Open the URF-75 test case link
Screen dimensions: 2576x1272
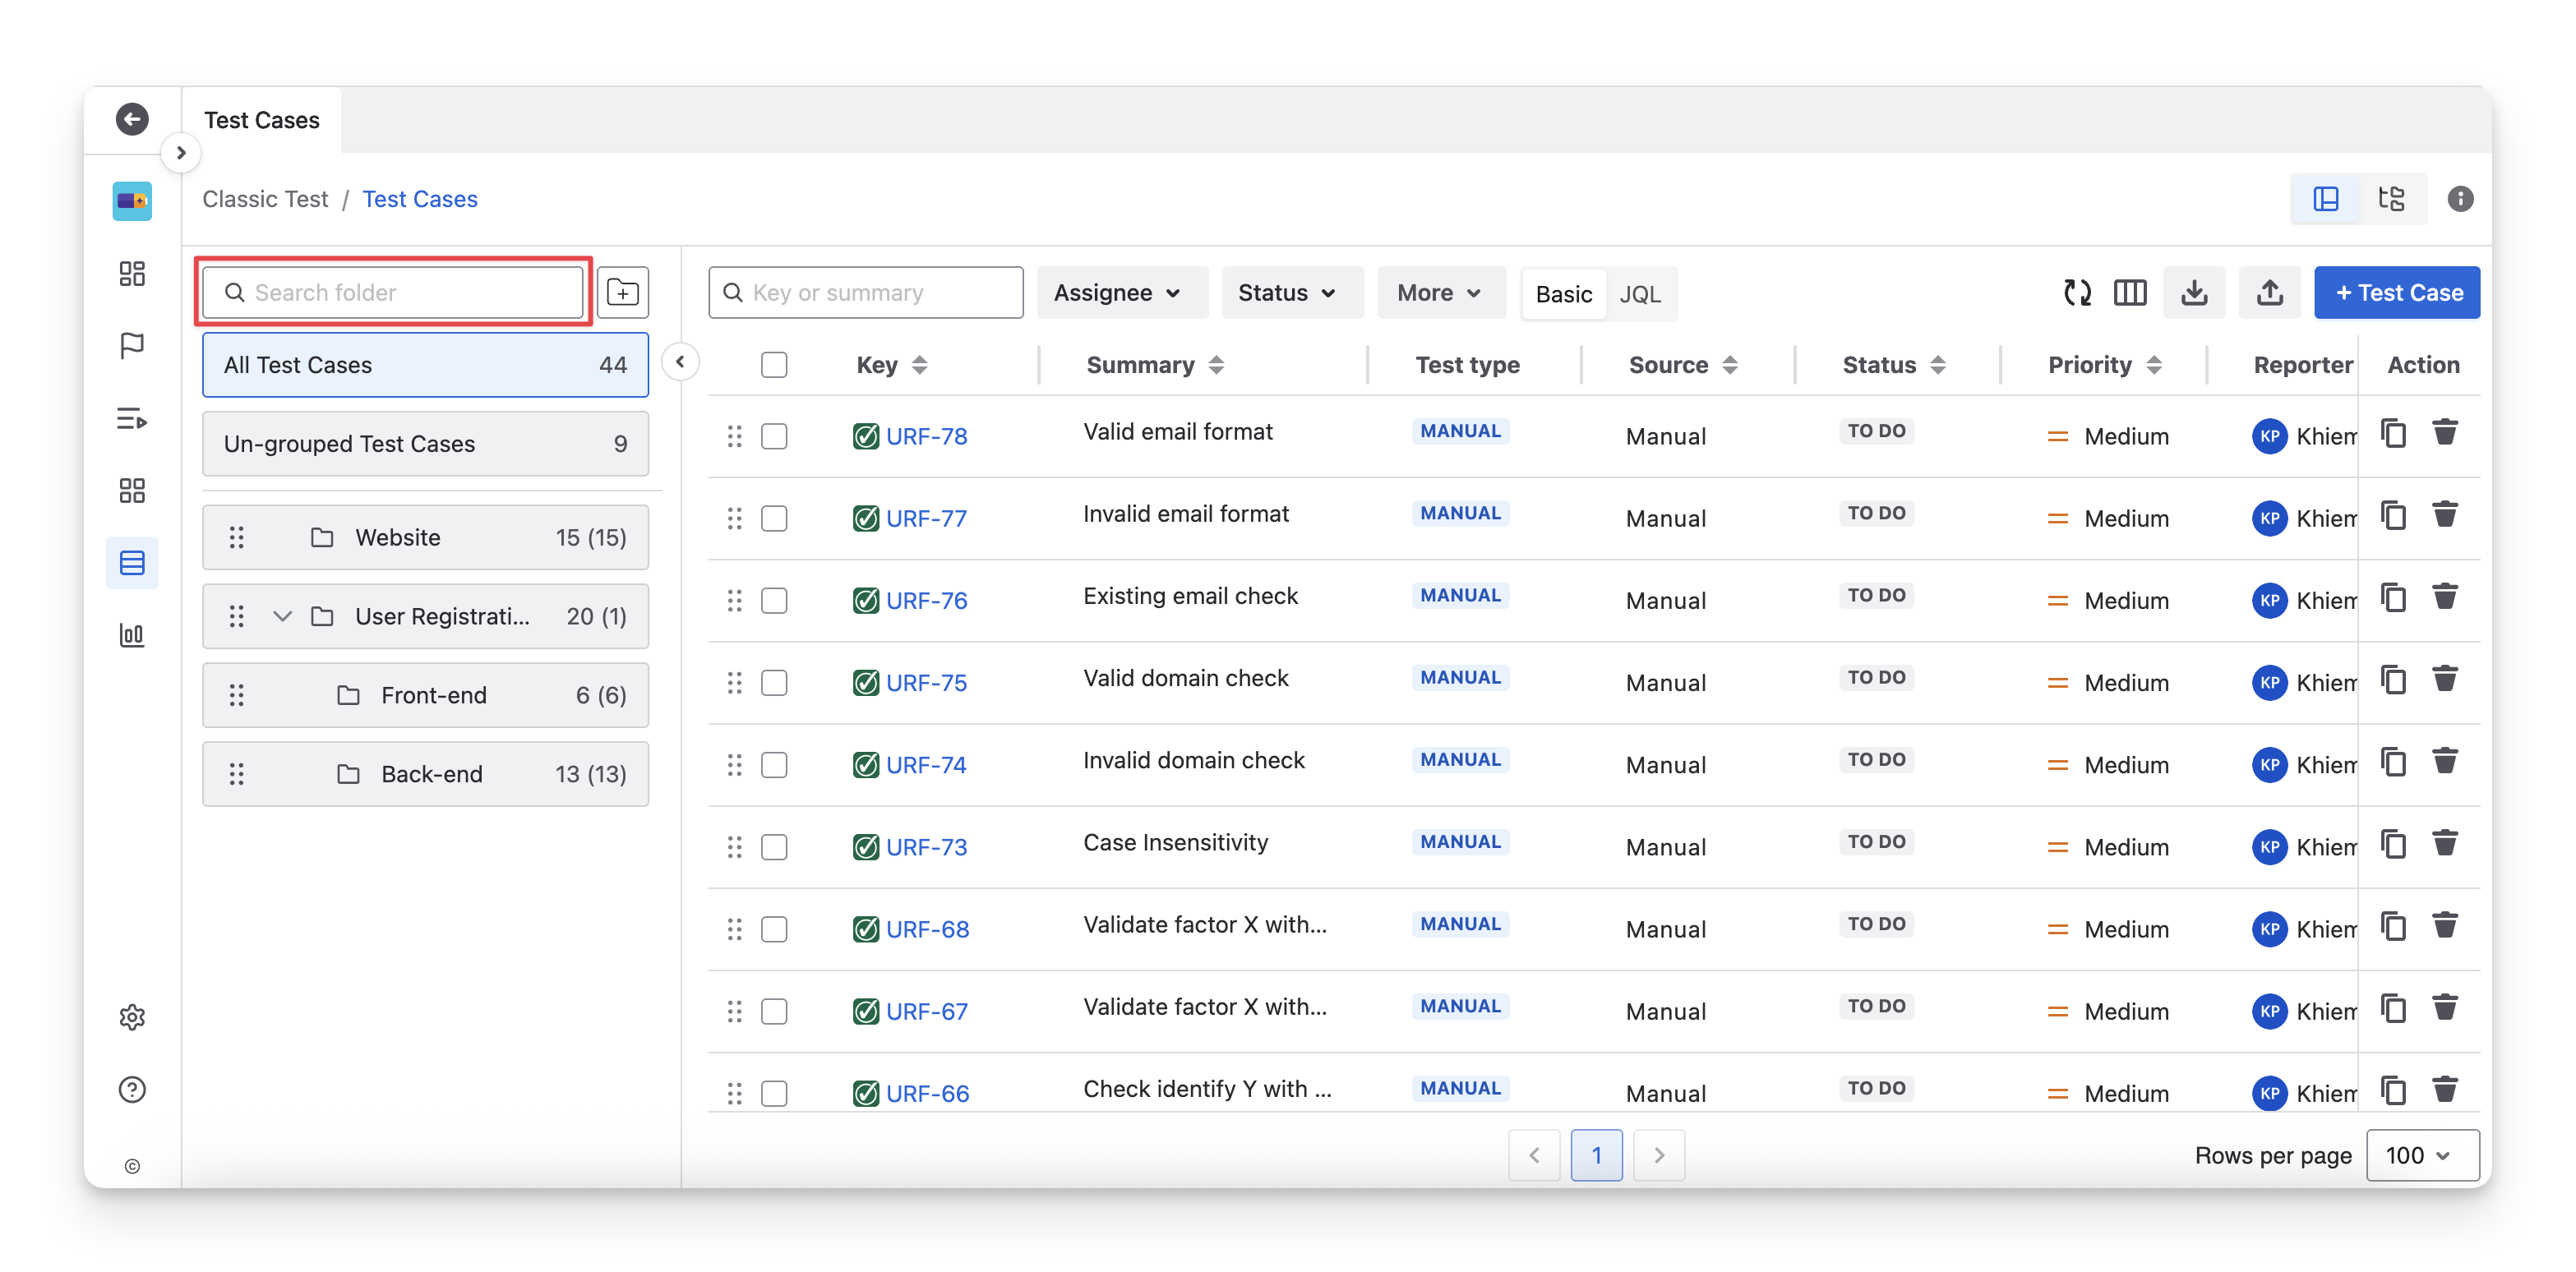click(x=926, y=683)
